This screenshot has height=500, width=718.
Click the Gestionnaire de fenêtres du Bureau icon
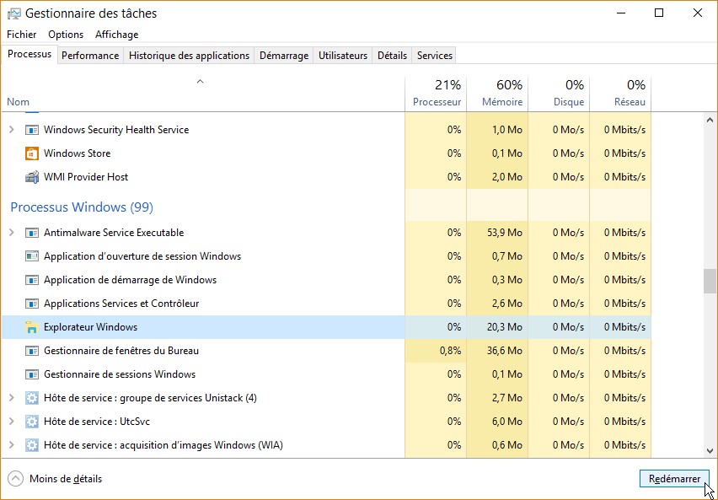pyautogui.click(x=32, y=351)
